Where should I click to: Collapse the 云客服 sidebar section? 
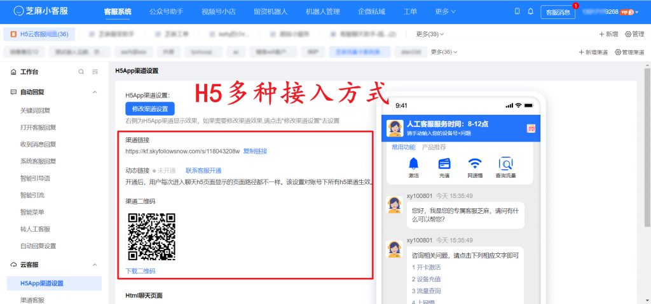(95, 265)
